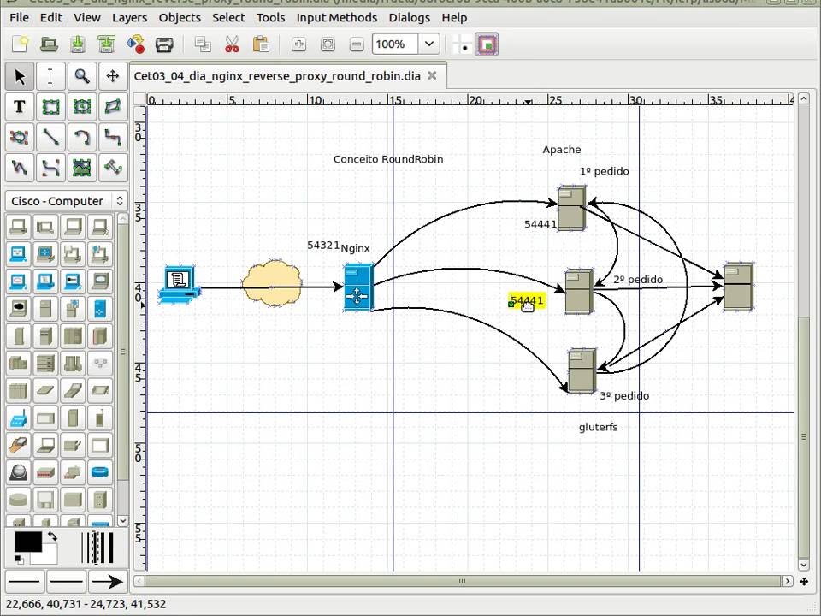Open the Objects menu

180,17
